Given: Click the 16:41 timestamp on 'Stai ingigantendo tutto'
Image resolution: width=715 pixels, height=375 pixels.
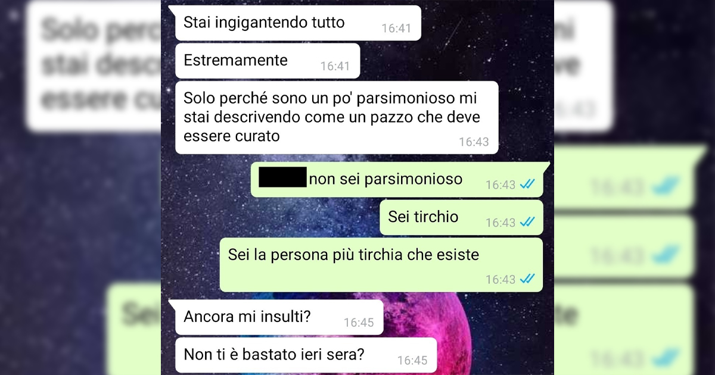Looking at the screenshot, I should click(x=396, y=28).
